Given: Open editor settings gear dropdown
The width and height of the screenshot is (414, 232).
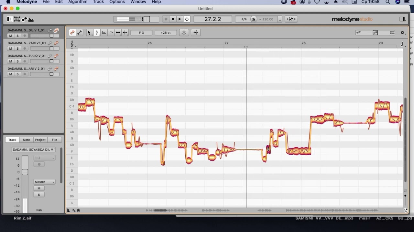Looking at the screenshot, I should point(403,33).
